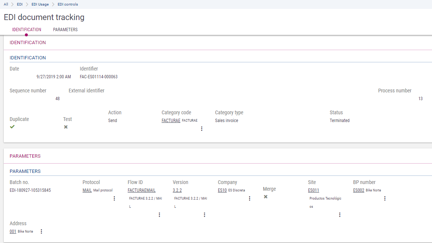Select the IDENTIFICATION tab

click(27, 30)
